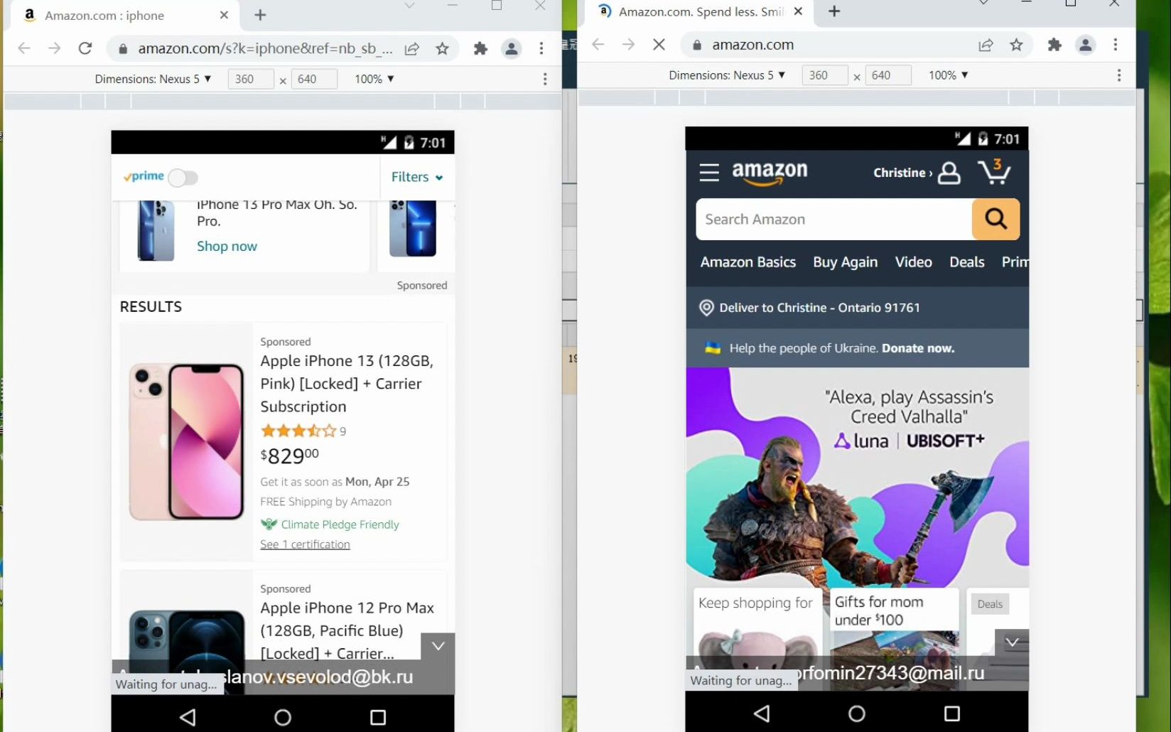Open profile avatar in right browser window
Image resolution: width=1171 pixels, height=732 pixels.
[1085, 45]
